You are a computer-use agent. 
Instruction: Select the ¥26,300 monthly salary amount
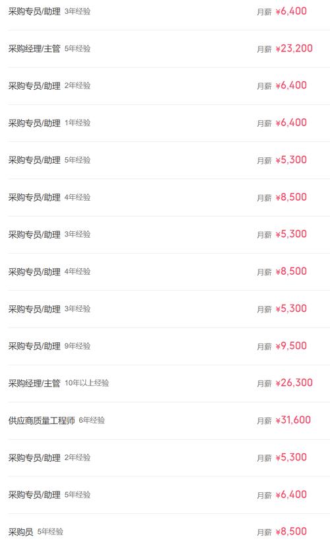pos(294,383)
